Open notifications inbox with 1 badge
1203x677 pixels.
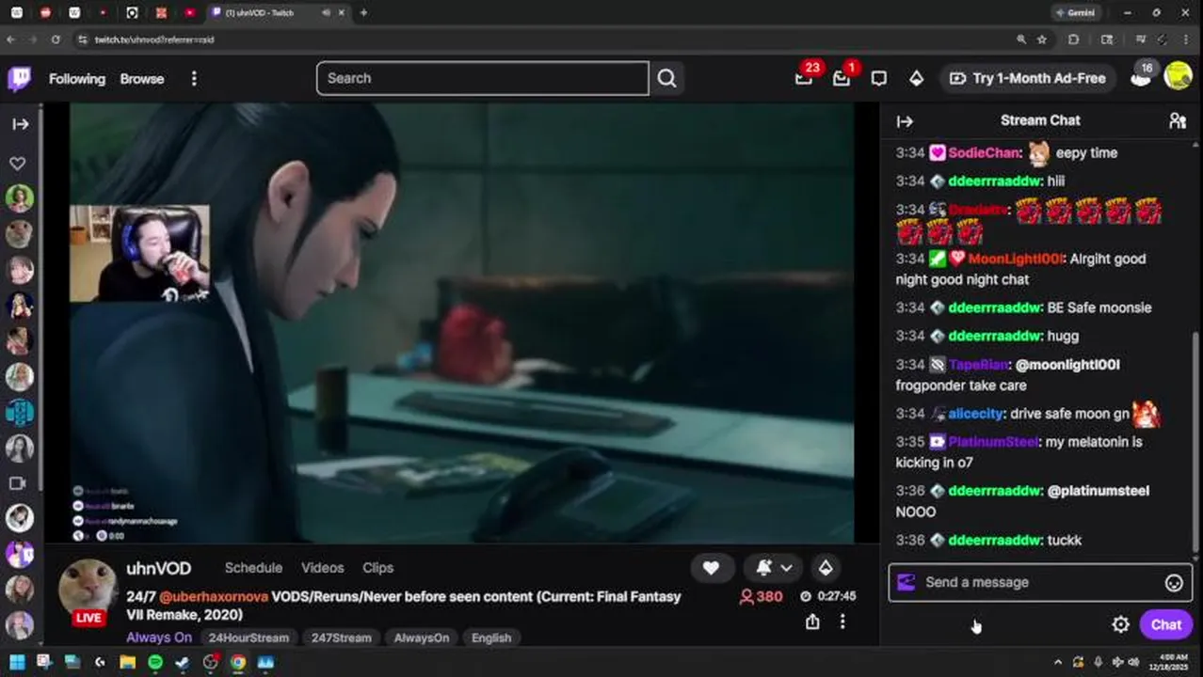[x=842, y=78]
